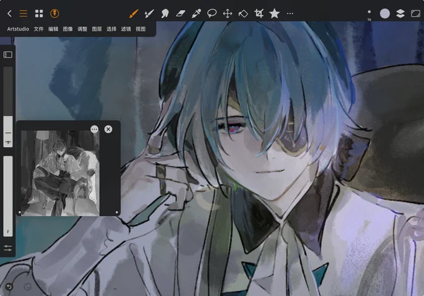Image resolution: width=424 pixels, height=296 pixels.
Task: Open 调整 menu
Action: pos(82,29)
